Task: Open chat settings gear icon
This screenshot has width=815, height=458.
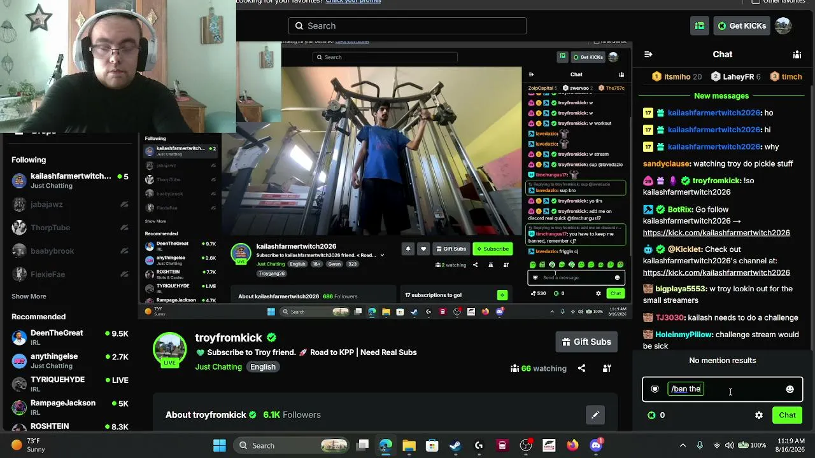Action: coord(759,415)
